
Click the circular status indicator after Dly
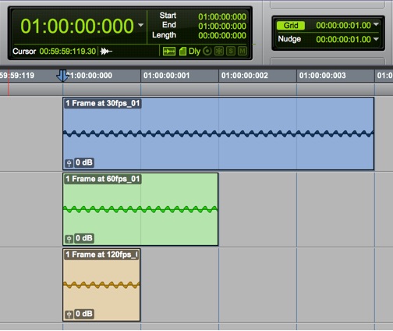tap(207, 51)
